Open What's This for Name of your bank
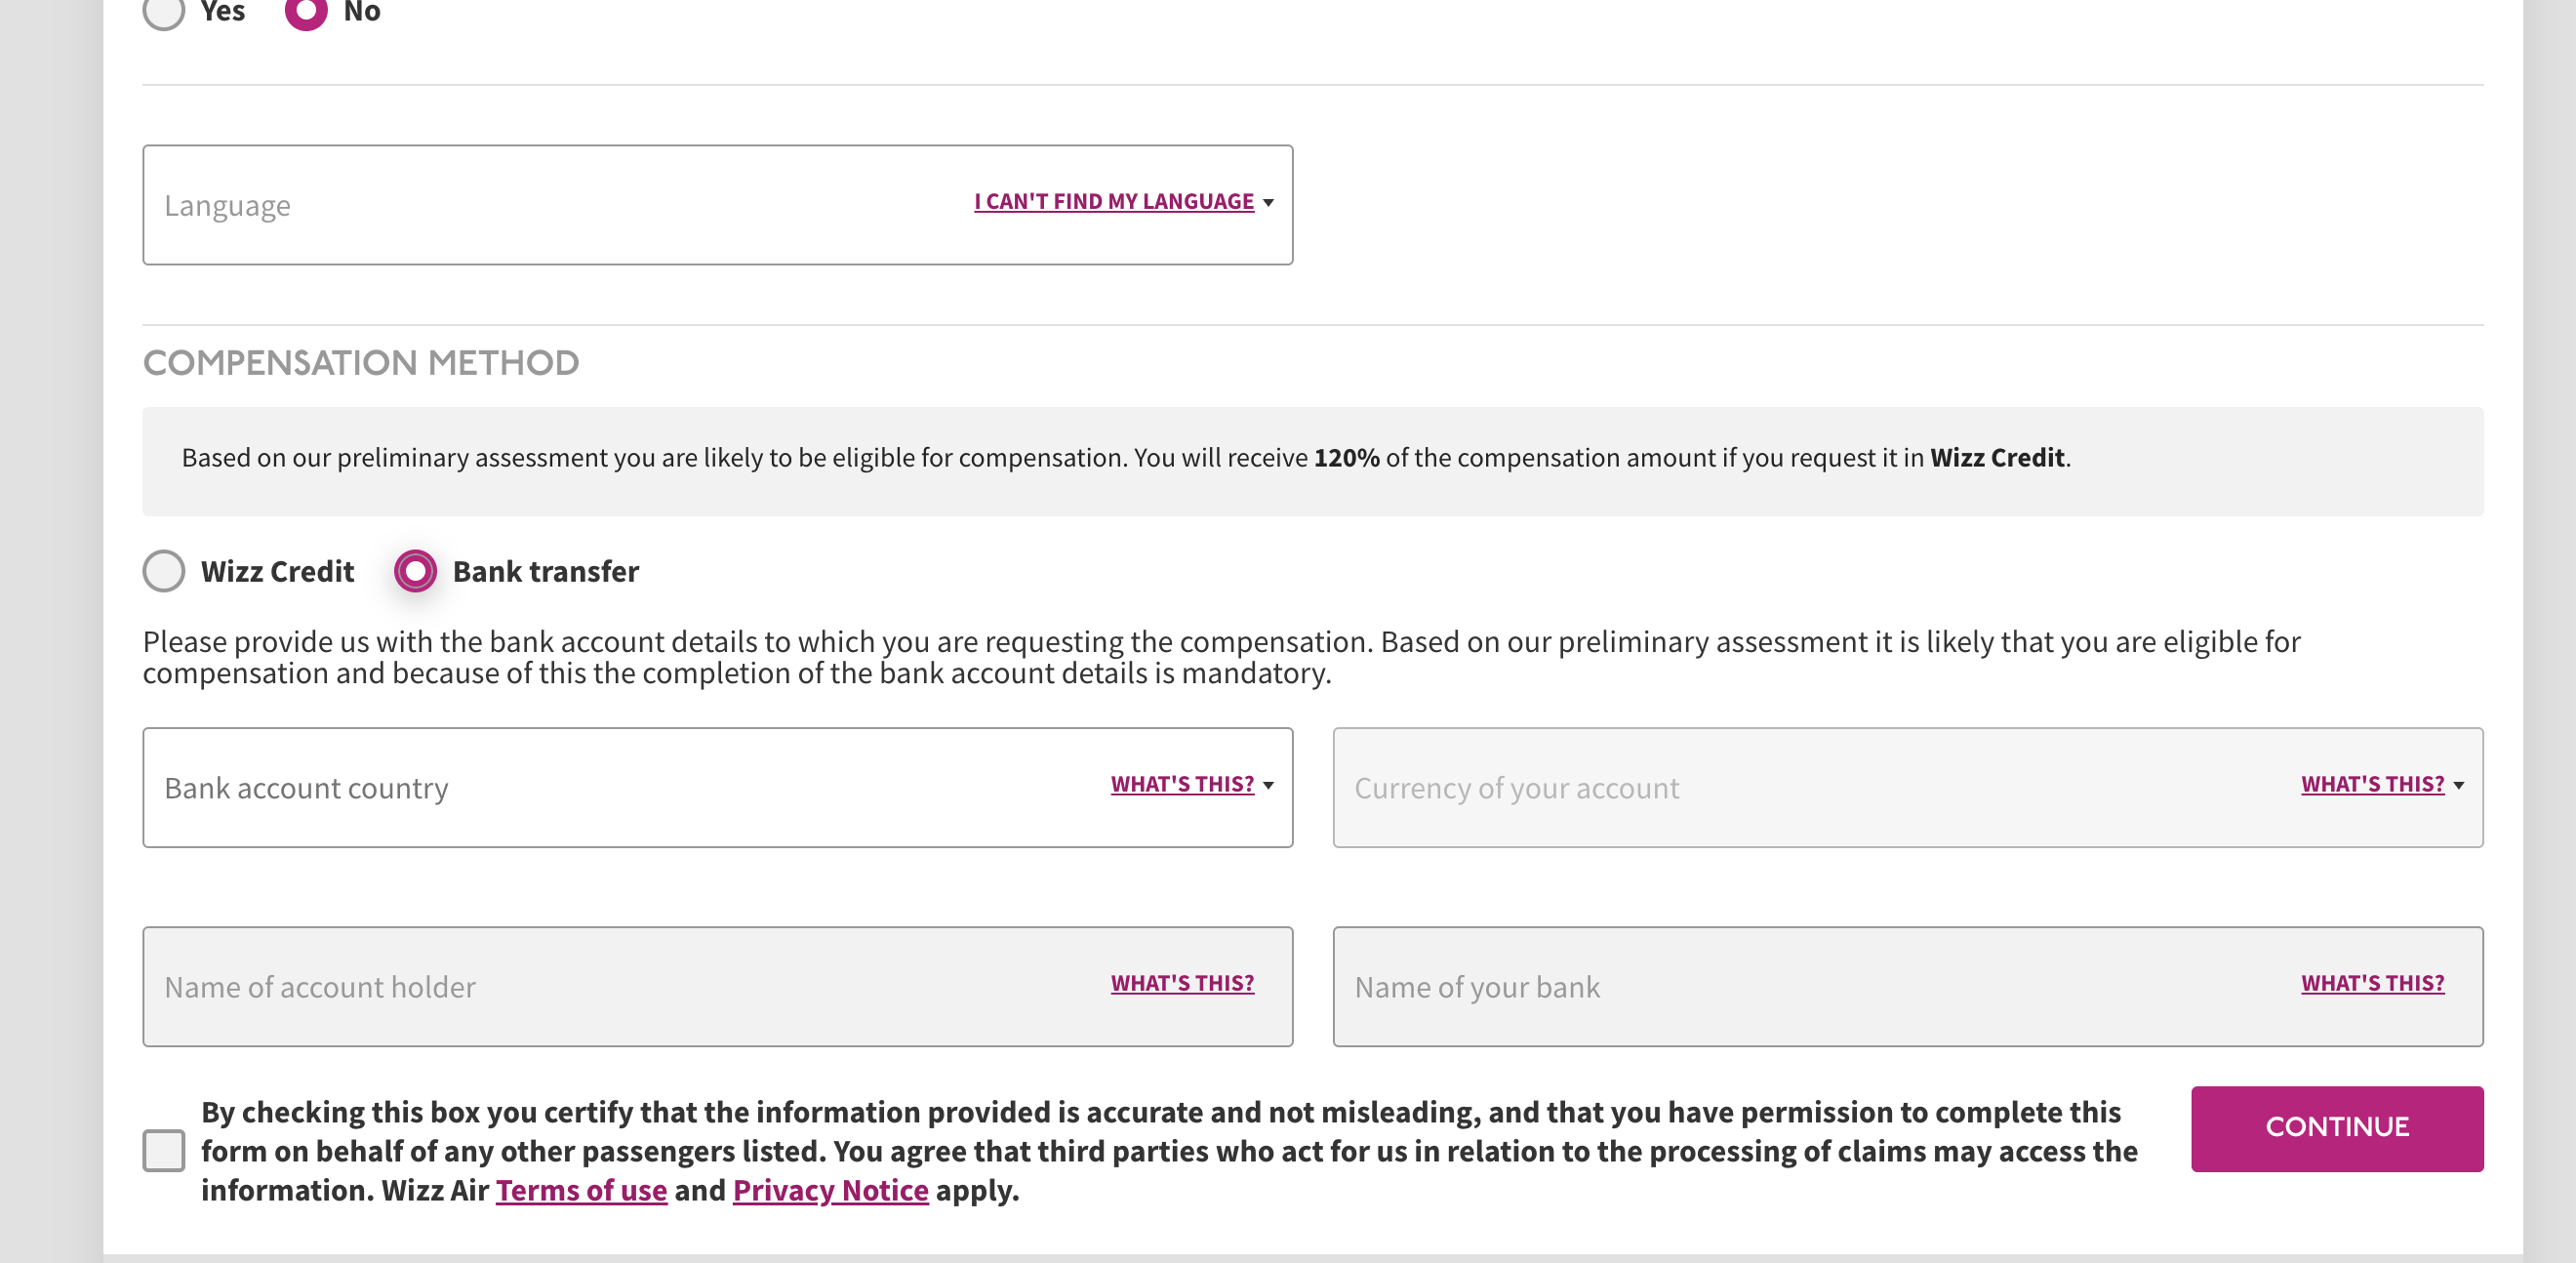 click(x=2372, y=983)
